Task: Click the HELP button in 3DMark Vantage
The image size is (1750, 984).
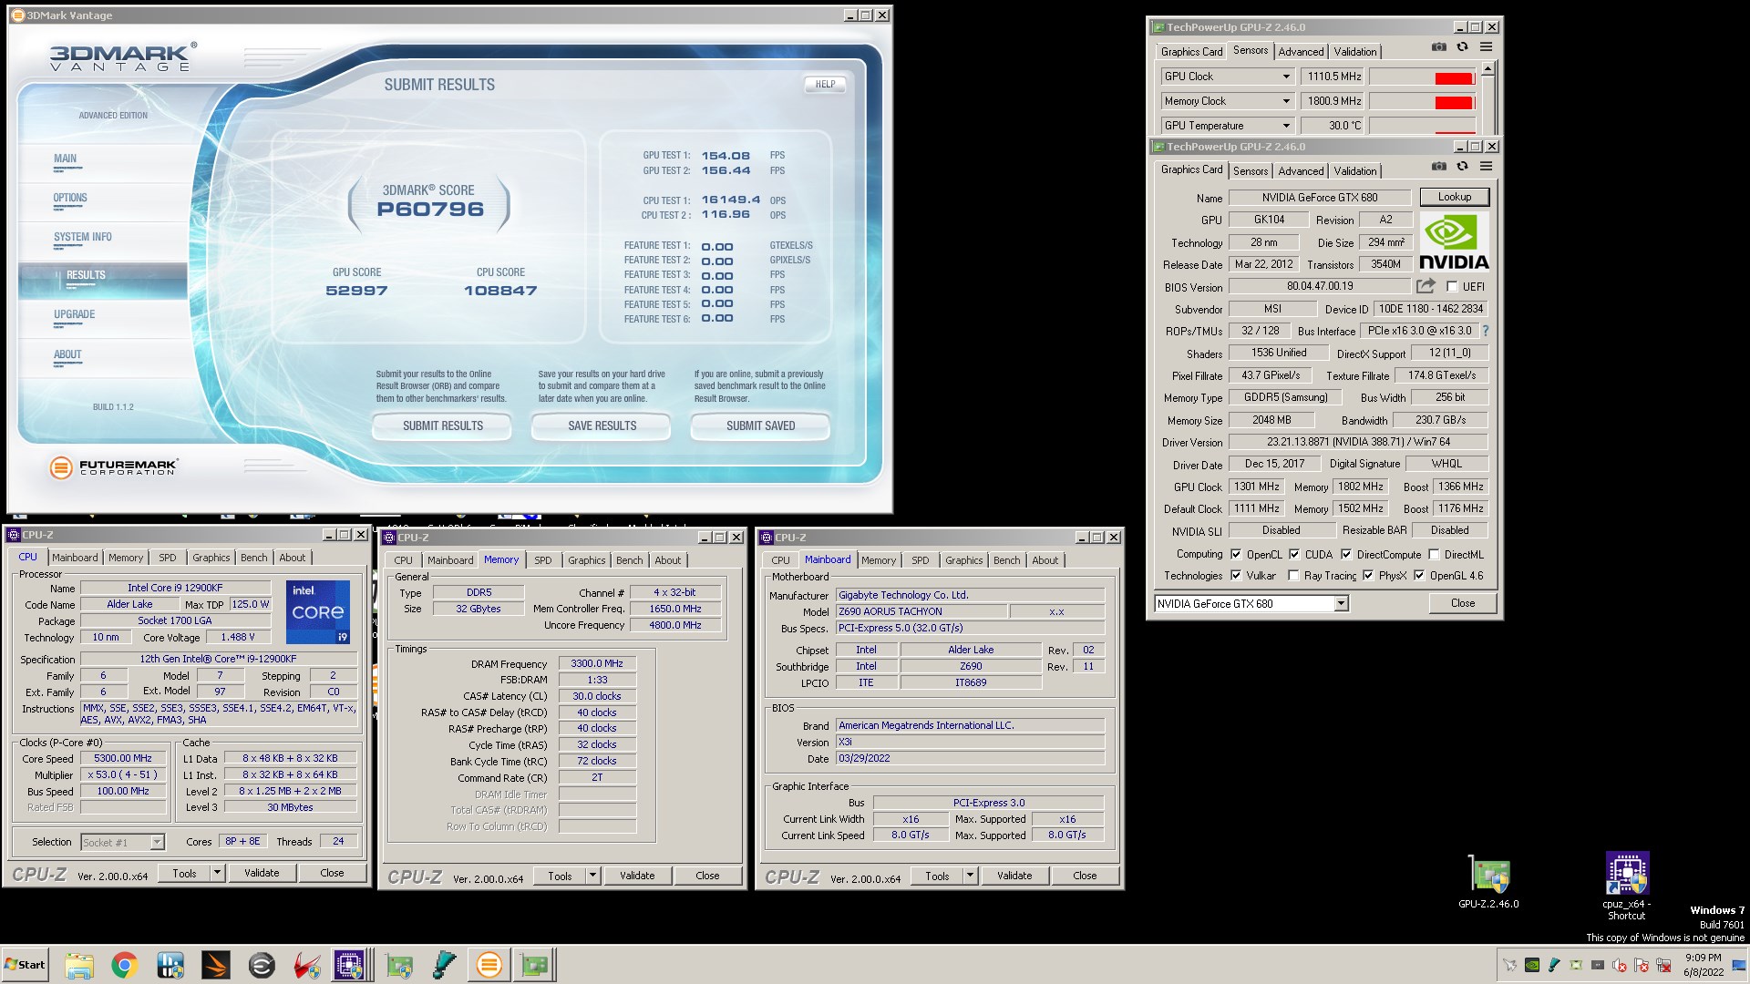Action: [x=825, y=84]
